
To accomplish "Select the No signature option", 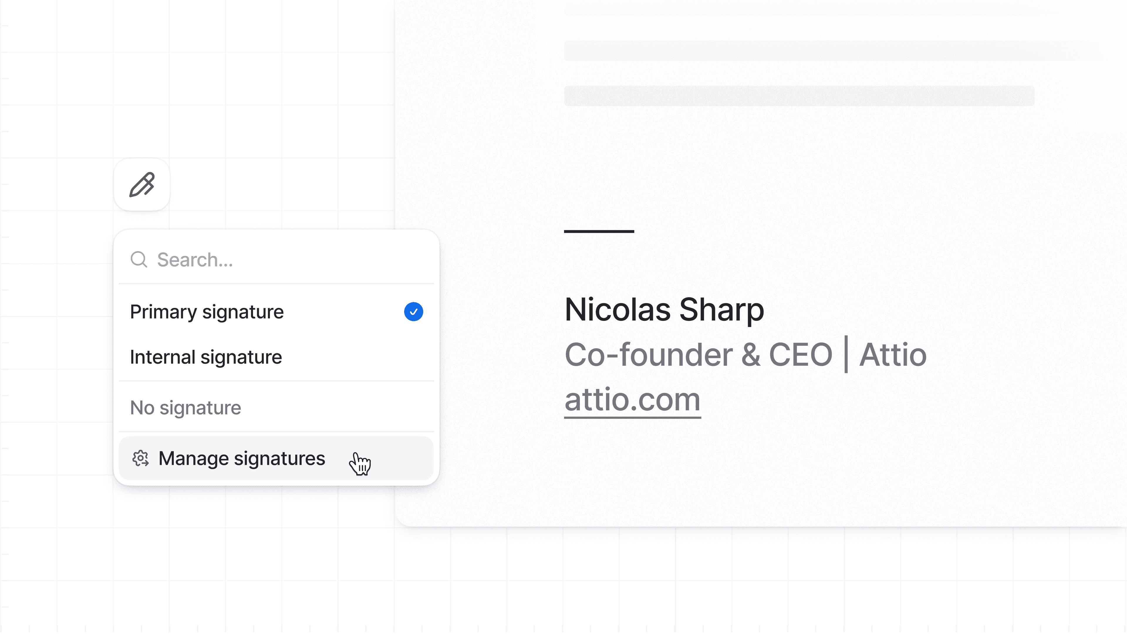I will 185,408.
